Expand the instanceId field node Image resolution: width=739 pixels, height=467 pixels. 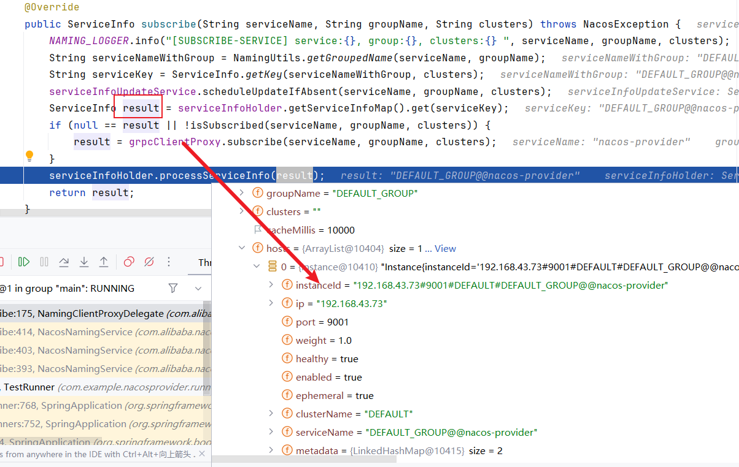[x=271, y=285]
